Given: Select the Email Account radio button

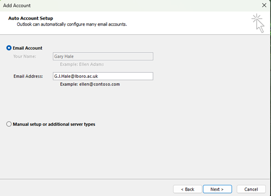Looking at the screenshot, I should [9, 48].
